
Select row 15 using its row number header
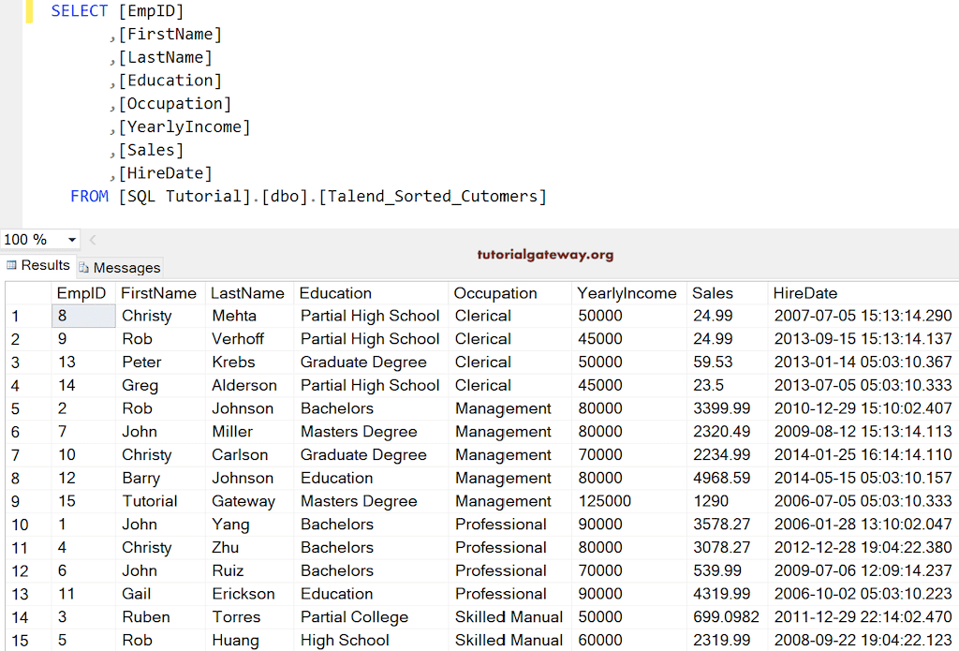click(x=20, y=641)
